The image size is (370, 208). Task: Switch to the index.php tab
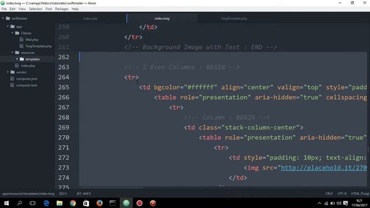[90, 18]
